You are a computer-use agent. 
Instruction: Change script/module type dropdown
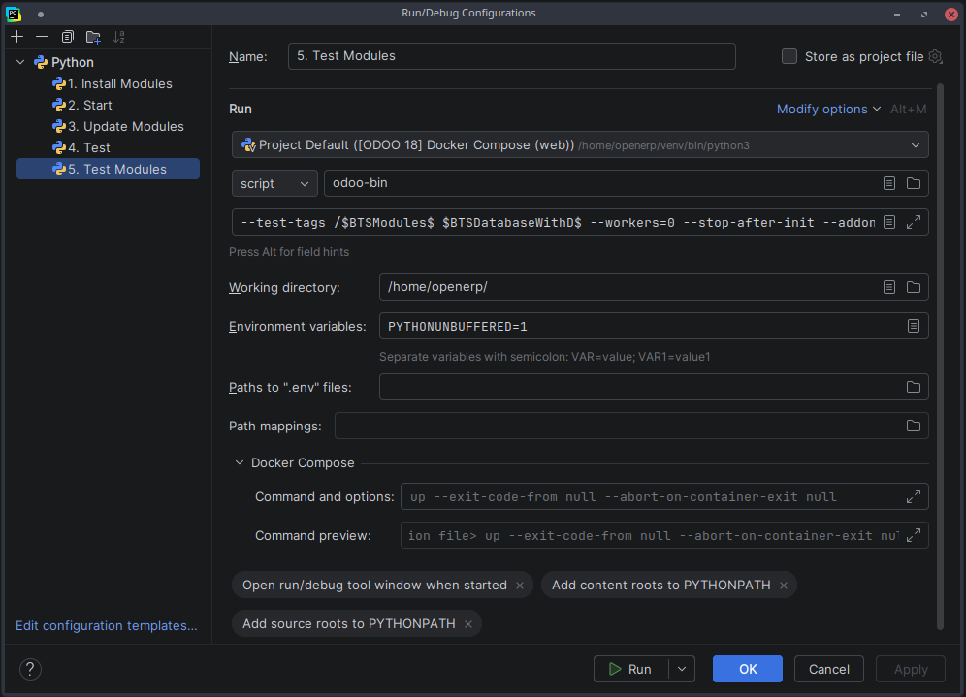coord(274,183)
